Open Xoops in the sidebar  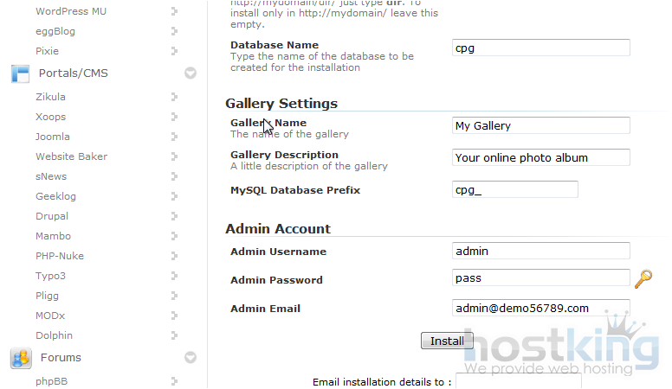50,117
